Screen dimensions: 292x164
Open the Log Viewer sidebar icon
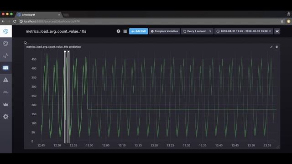click(x=5, y=92)
